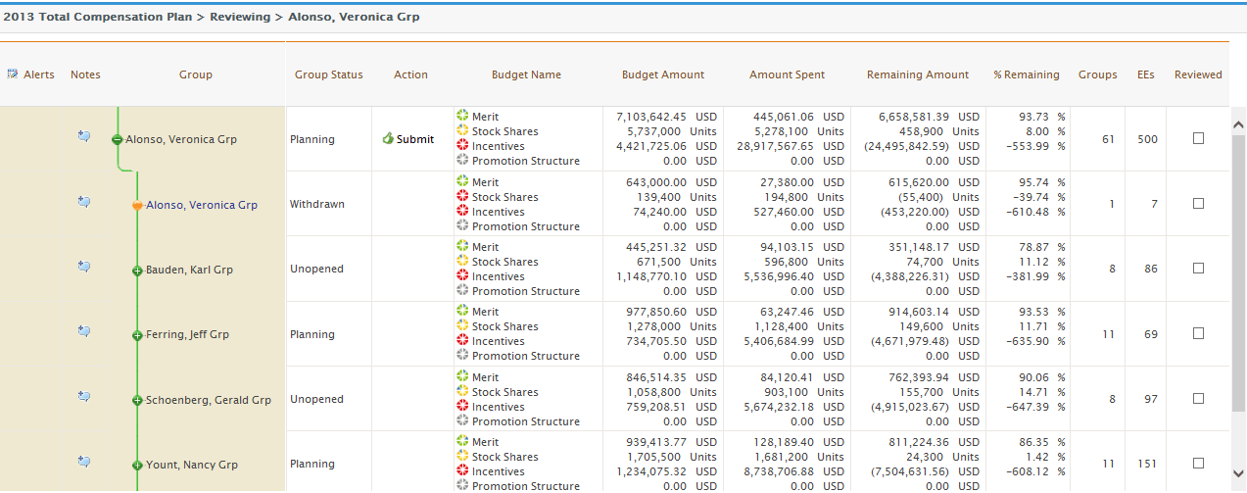Tick the Reviewed checkbox for Yount, Nancy Grp

1198,464
